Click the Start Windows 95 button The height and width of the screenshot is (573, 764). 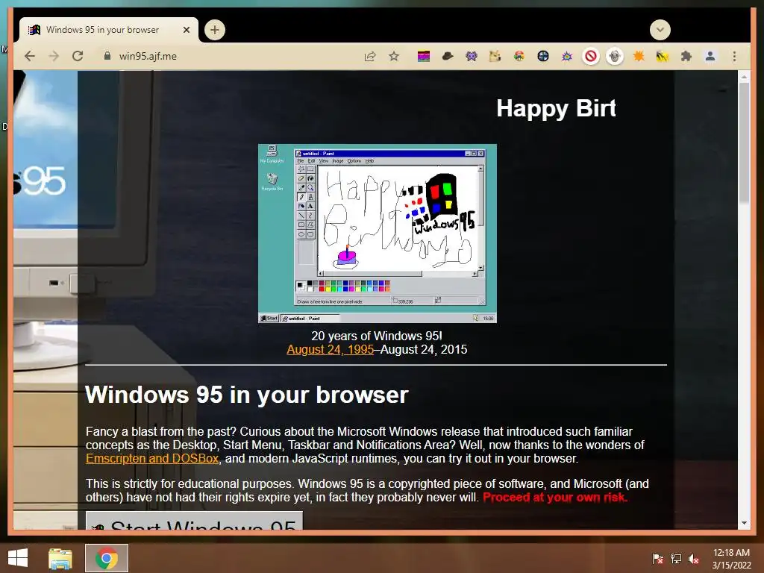point(195,520)
